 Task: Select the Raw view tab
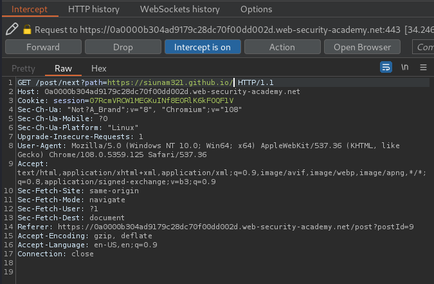tap(64, 68)
